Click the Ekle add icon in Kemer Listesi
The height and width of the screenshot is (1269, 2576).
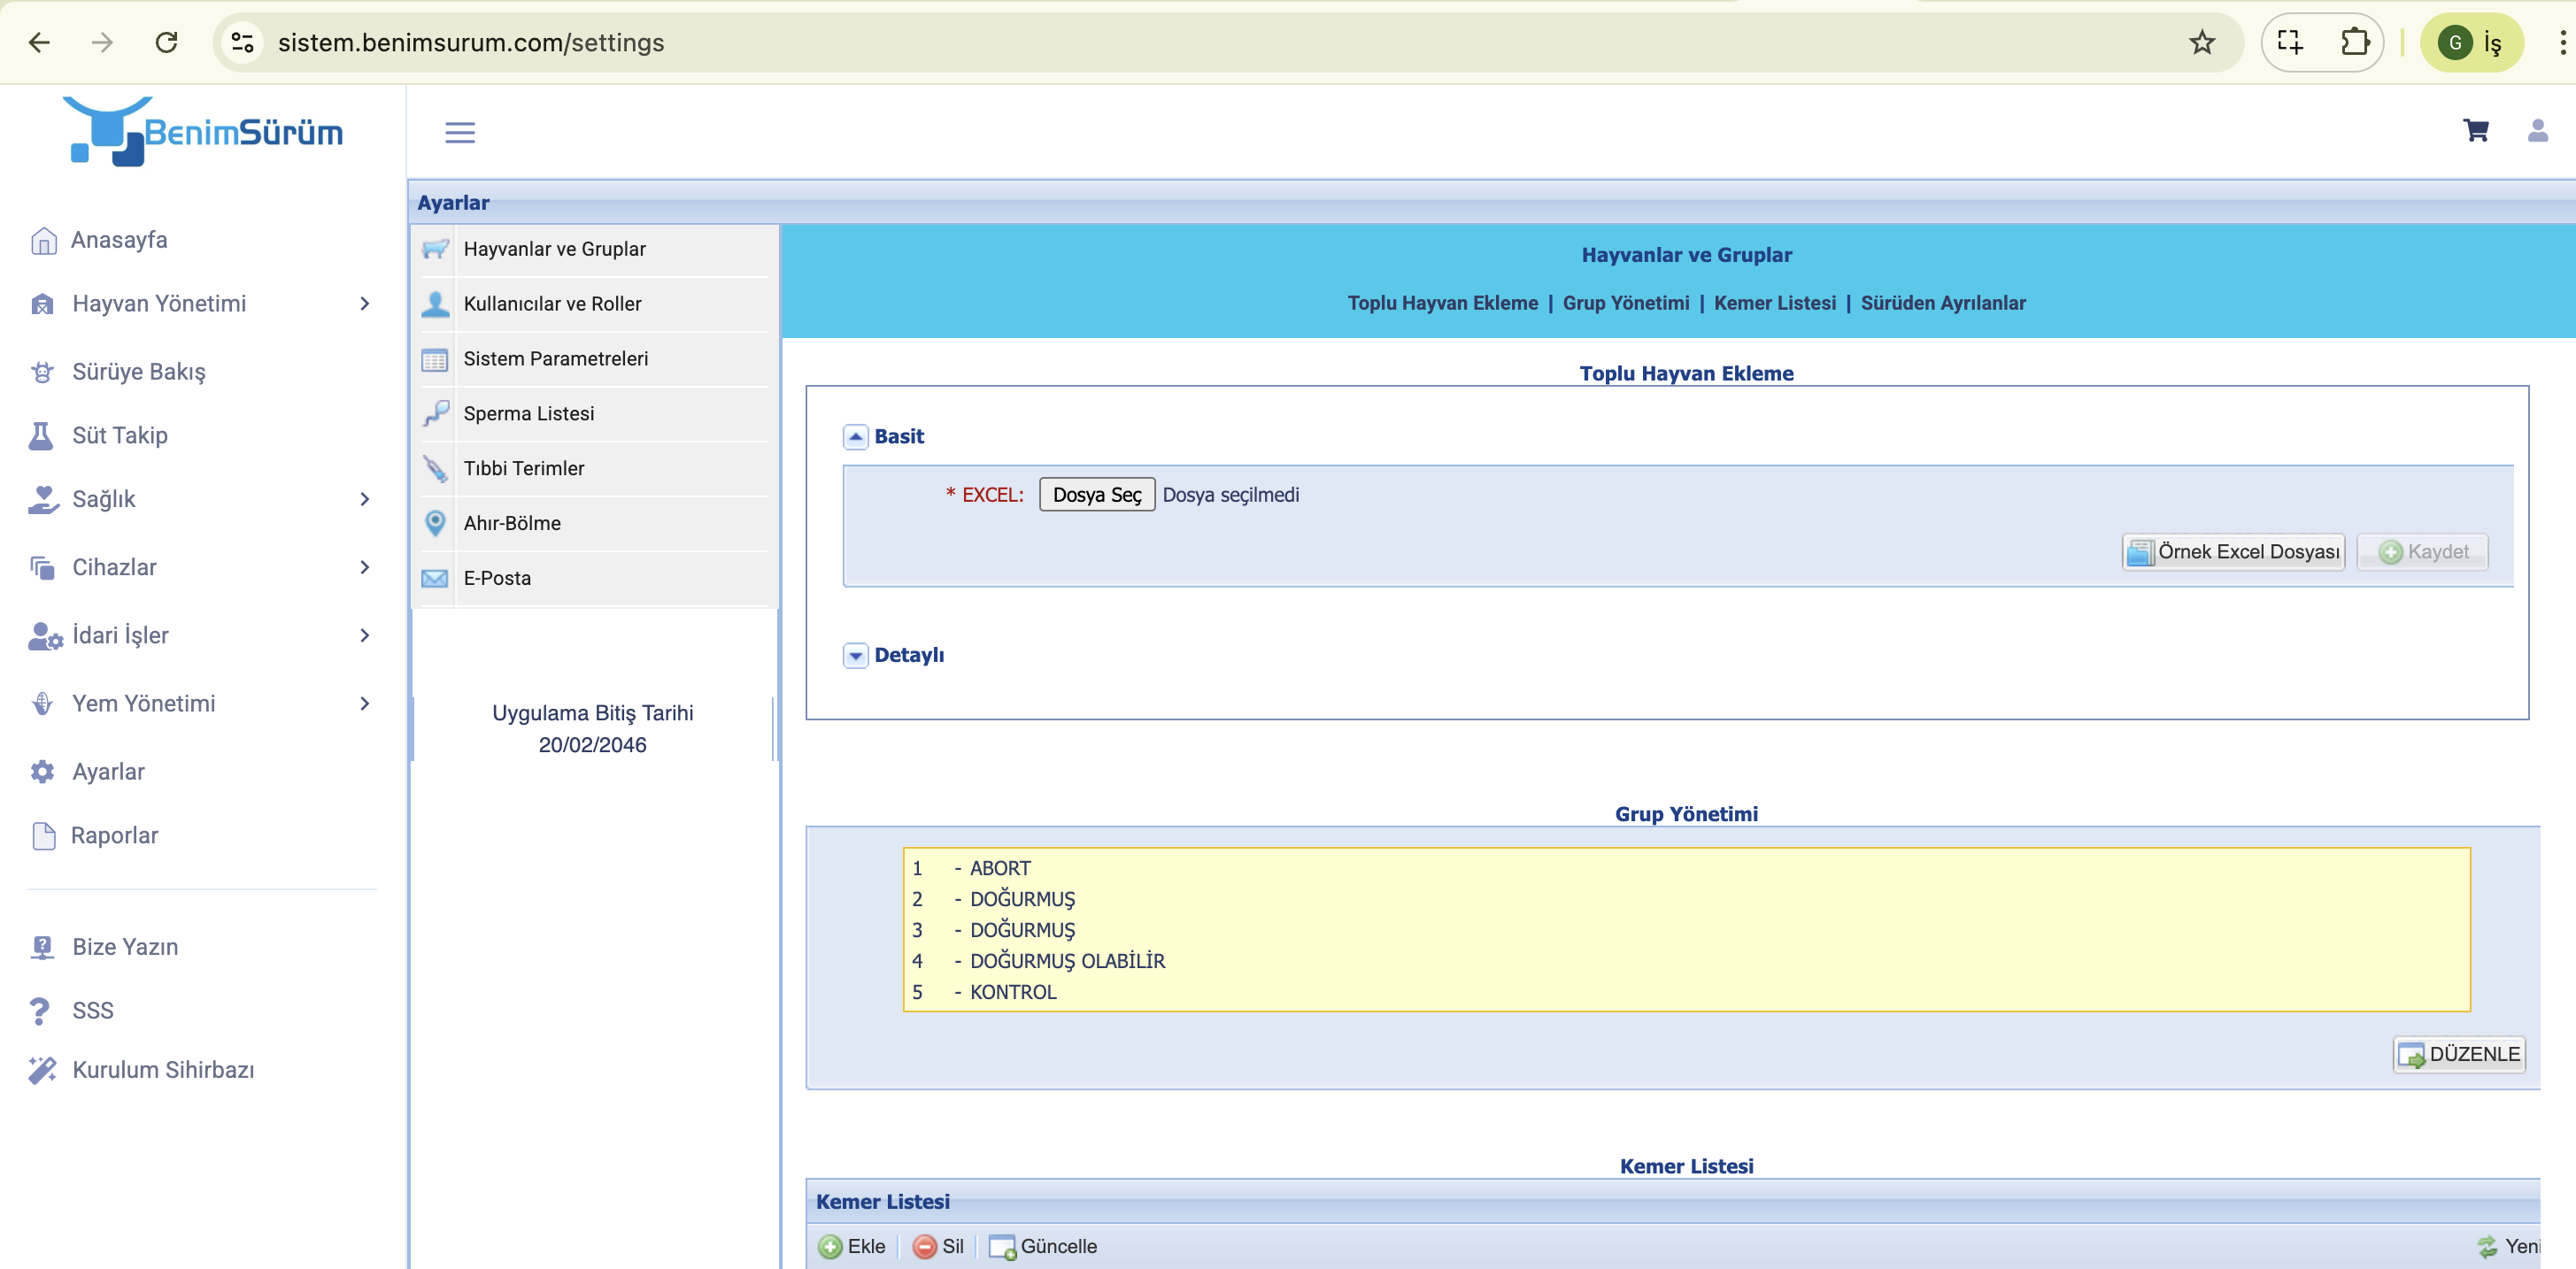click(830, 1246)
